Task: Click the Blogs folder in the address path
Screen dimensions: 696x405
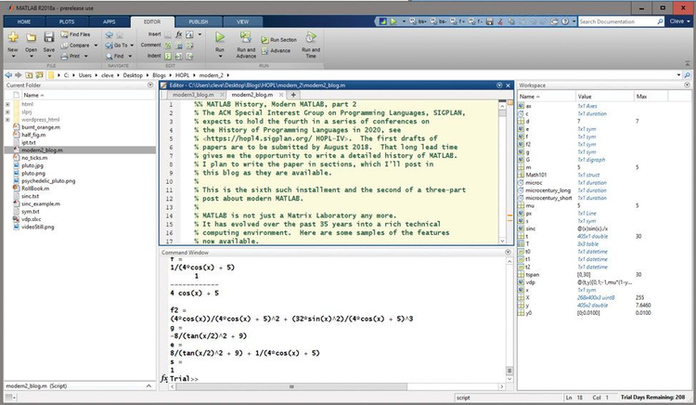Action: point(159,75)
